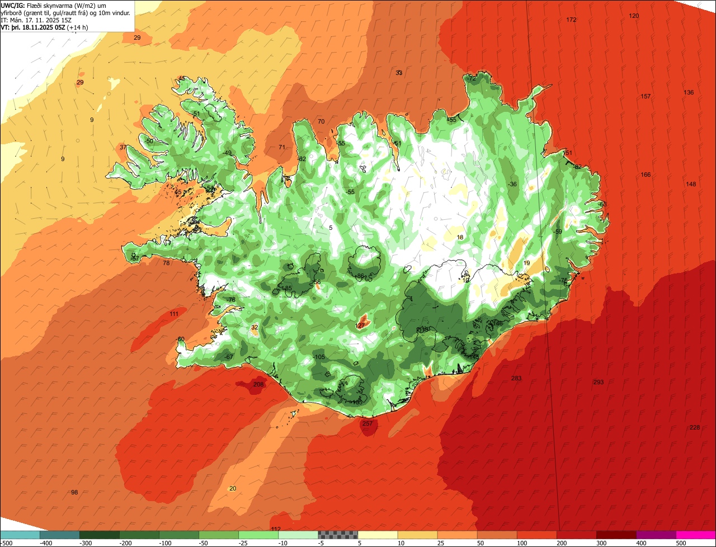Click the flux value 20 in the yellow streak
The height and width of the screenshot is (547, 716).
tap(233, 489)
